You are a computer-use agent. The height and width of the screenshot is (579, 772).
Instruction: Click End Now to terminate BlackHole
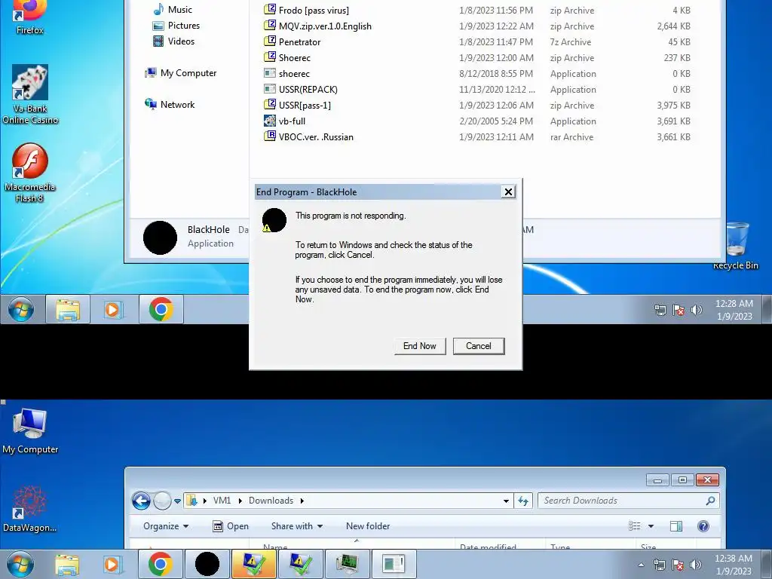pyautogui.click(x=419, y=346)
